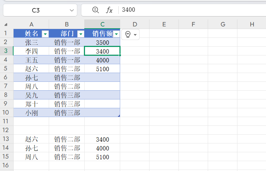
Task: Expand the chevron beside the lightbulb icon
Action: tap(135, 34)
